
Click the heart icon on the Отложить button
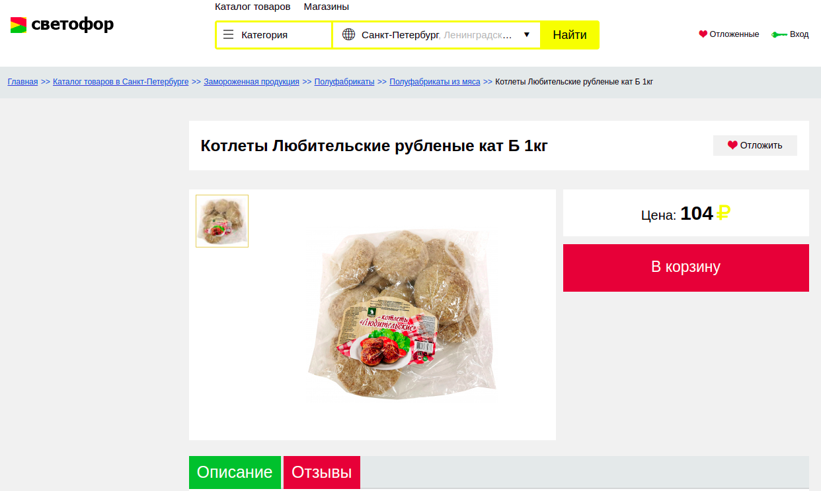pyautogui.click(x=732, y=145)
